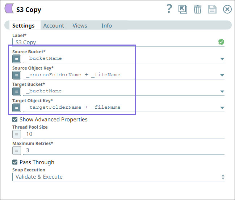
Task: Uncheck the Pass Through checkbox
Action: coord(15,162)
